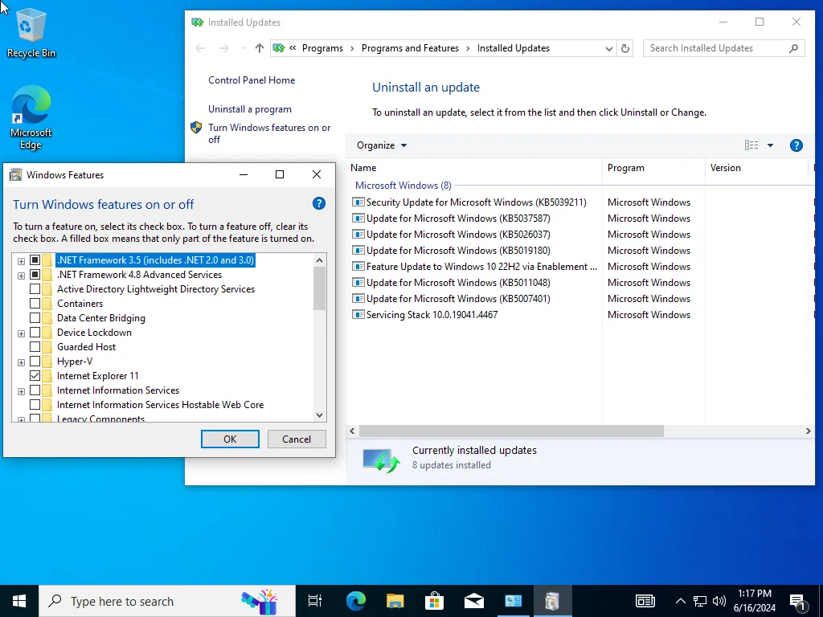Show hidden system tray icons
The height and width of the screenshot is (617, 823).
tap(680, 601)
